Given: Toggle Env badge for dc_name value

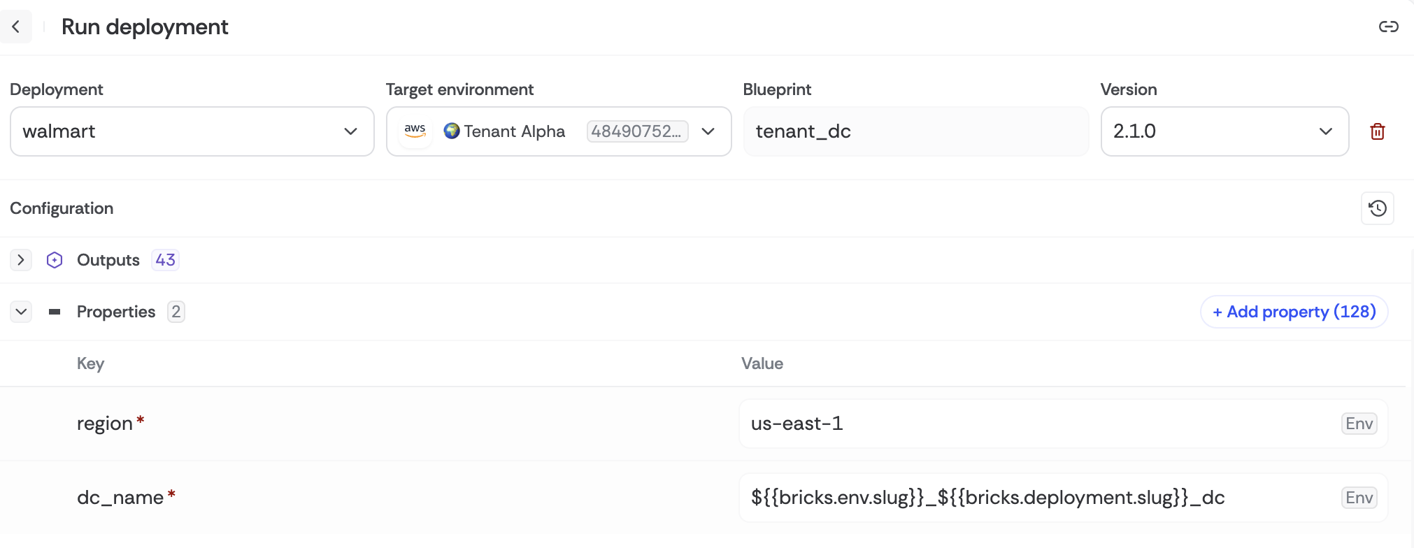Looking at the screenshot, I should [x=1359, y=498].
